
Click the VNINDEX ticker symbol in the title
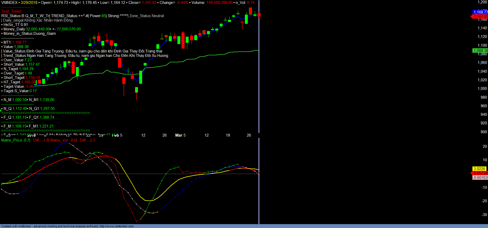9,3
